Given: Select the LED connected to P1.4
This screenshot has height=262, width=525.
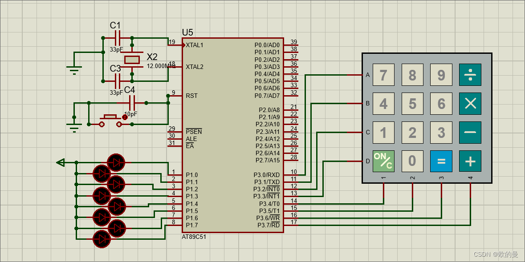Looking at the screenshot, I should point(116,206).
